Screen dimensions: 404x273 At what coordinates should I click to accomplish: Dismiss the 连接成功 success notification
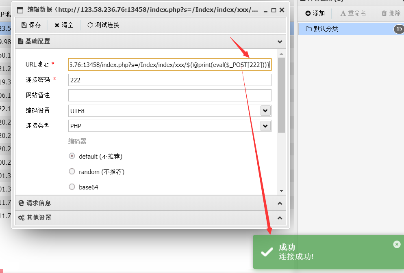397,244
